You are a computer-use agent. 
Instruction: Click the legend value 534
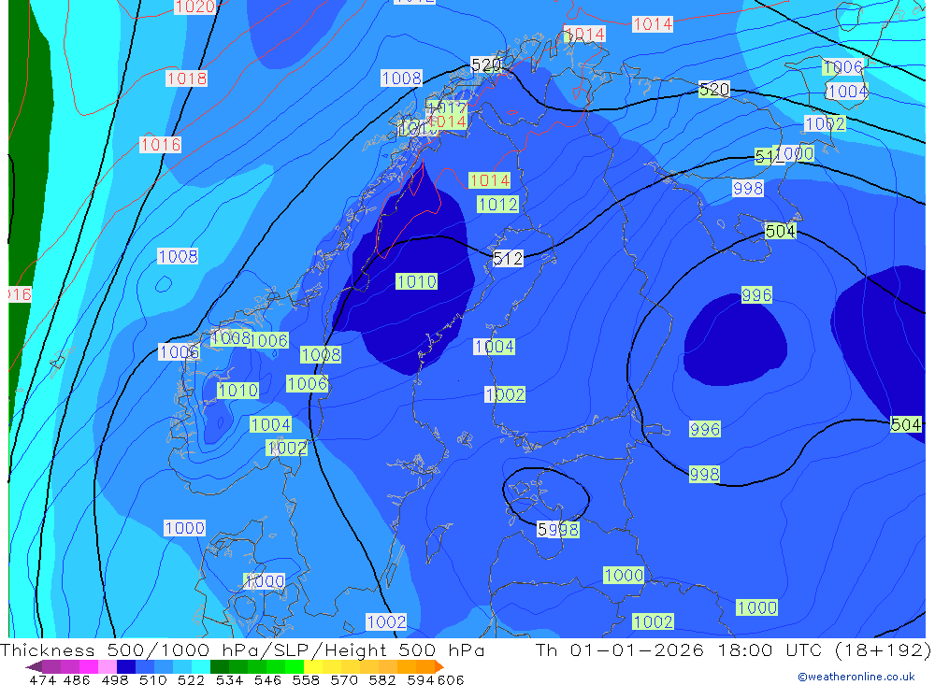tap(229, 680)
